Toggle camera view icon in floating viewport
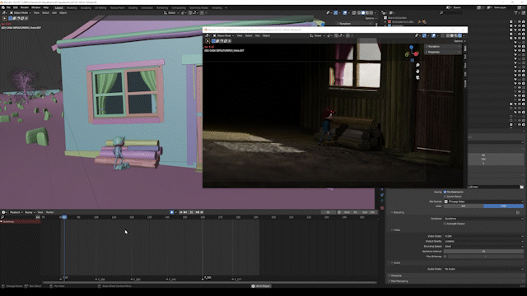Viewport: 527px width, 296px height. pos(417,77)
